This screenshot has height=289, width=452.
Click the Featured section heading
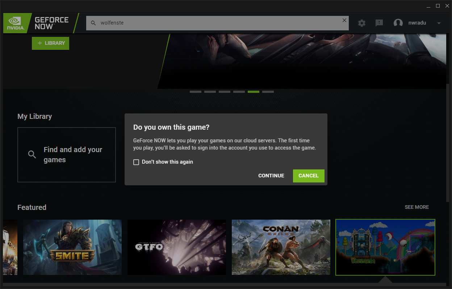click(x=32, y=207)
